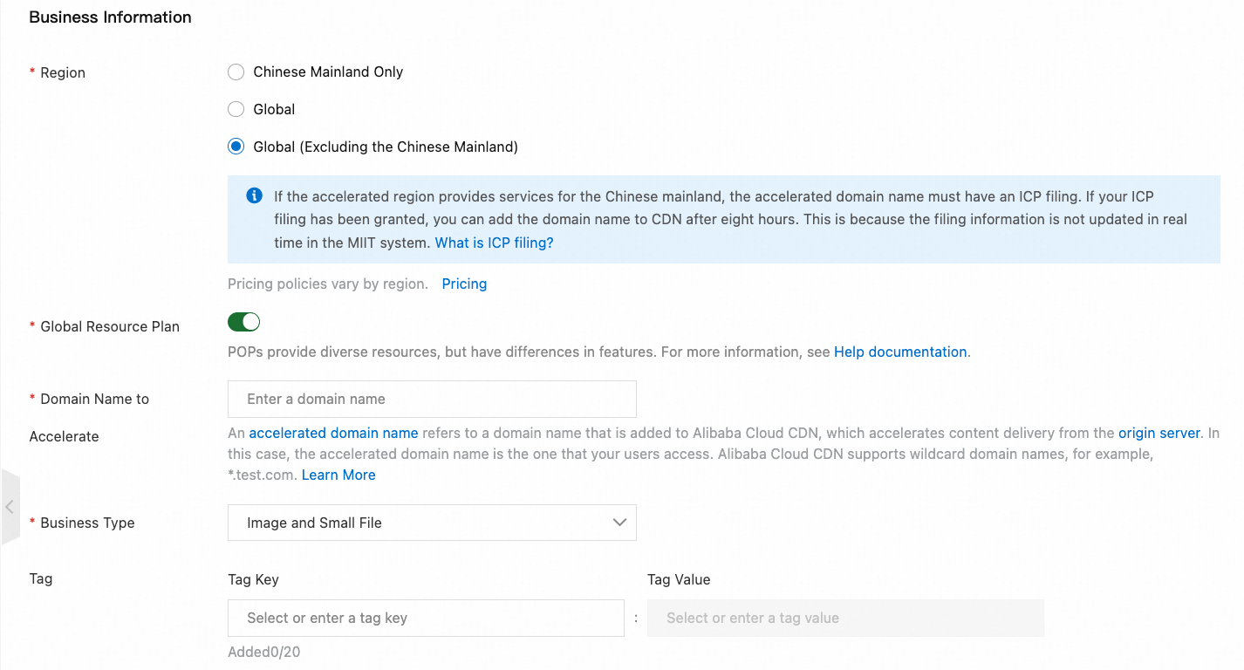Select the Global region radio button

point(236,110)
